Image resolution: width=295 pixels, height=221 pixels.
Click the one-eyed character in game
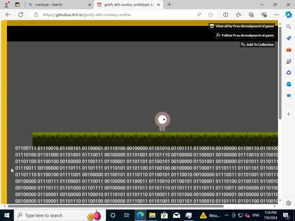(162, 121)
